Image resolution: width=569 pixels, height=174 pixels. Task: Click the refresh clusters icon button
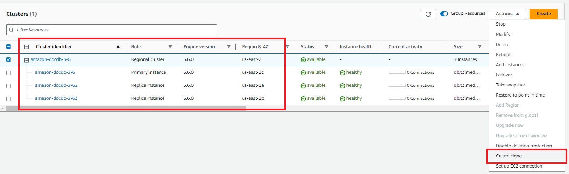coord(428,14)
